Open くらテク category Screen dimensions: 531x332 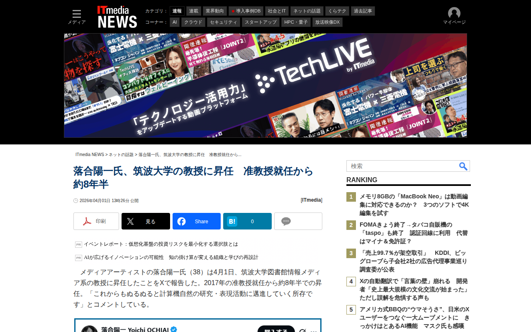[337, 11]
